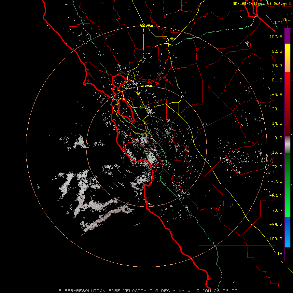
Task: Click the purple segment of the color bar
Action: [x=287, y=36]
